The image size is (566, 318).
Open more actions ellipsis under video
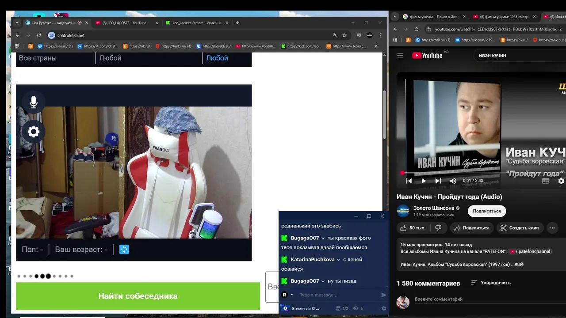coord(552,228)
